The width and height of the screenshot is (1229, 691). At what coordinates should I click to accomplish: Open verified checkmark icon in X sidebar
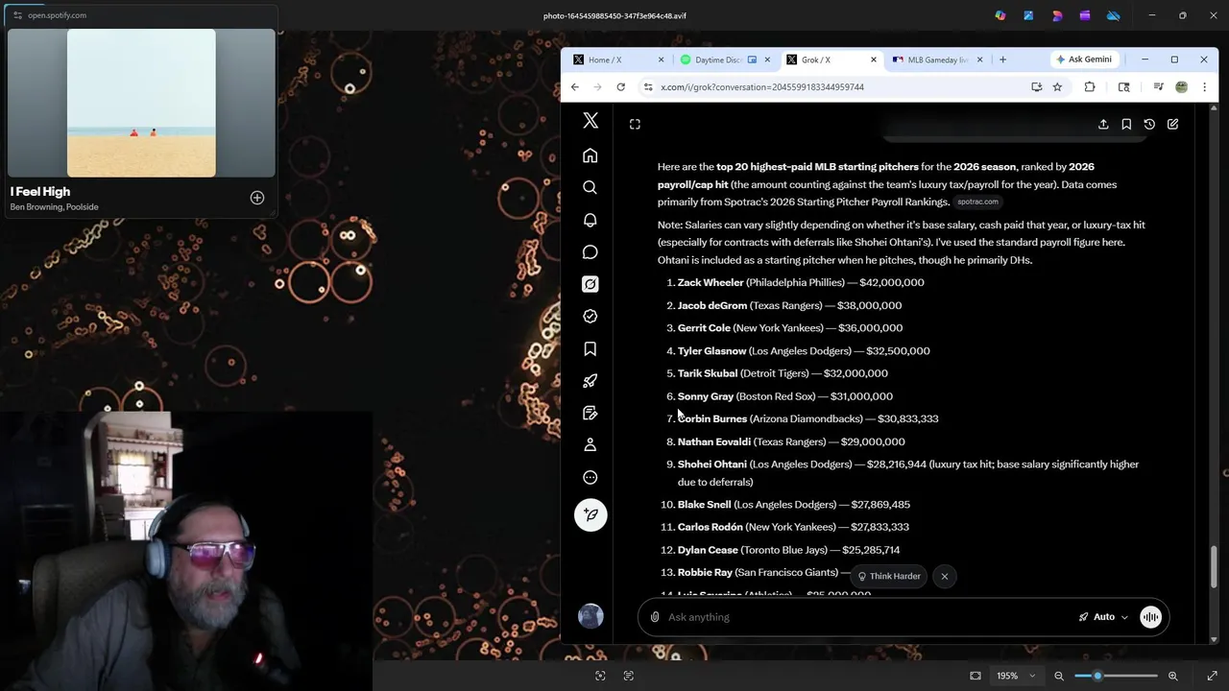pos(590,316)
